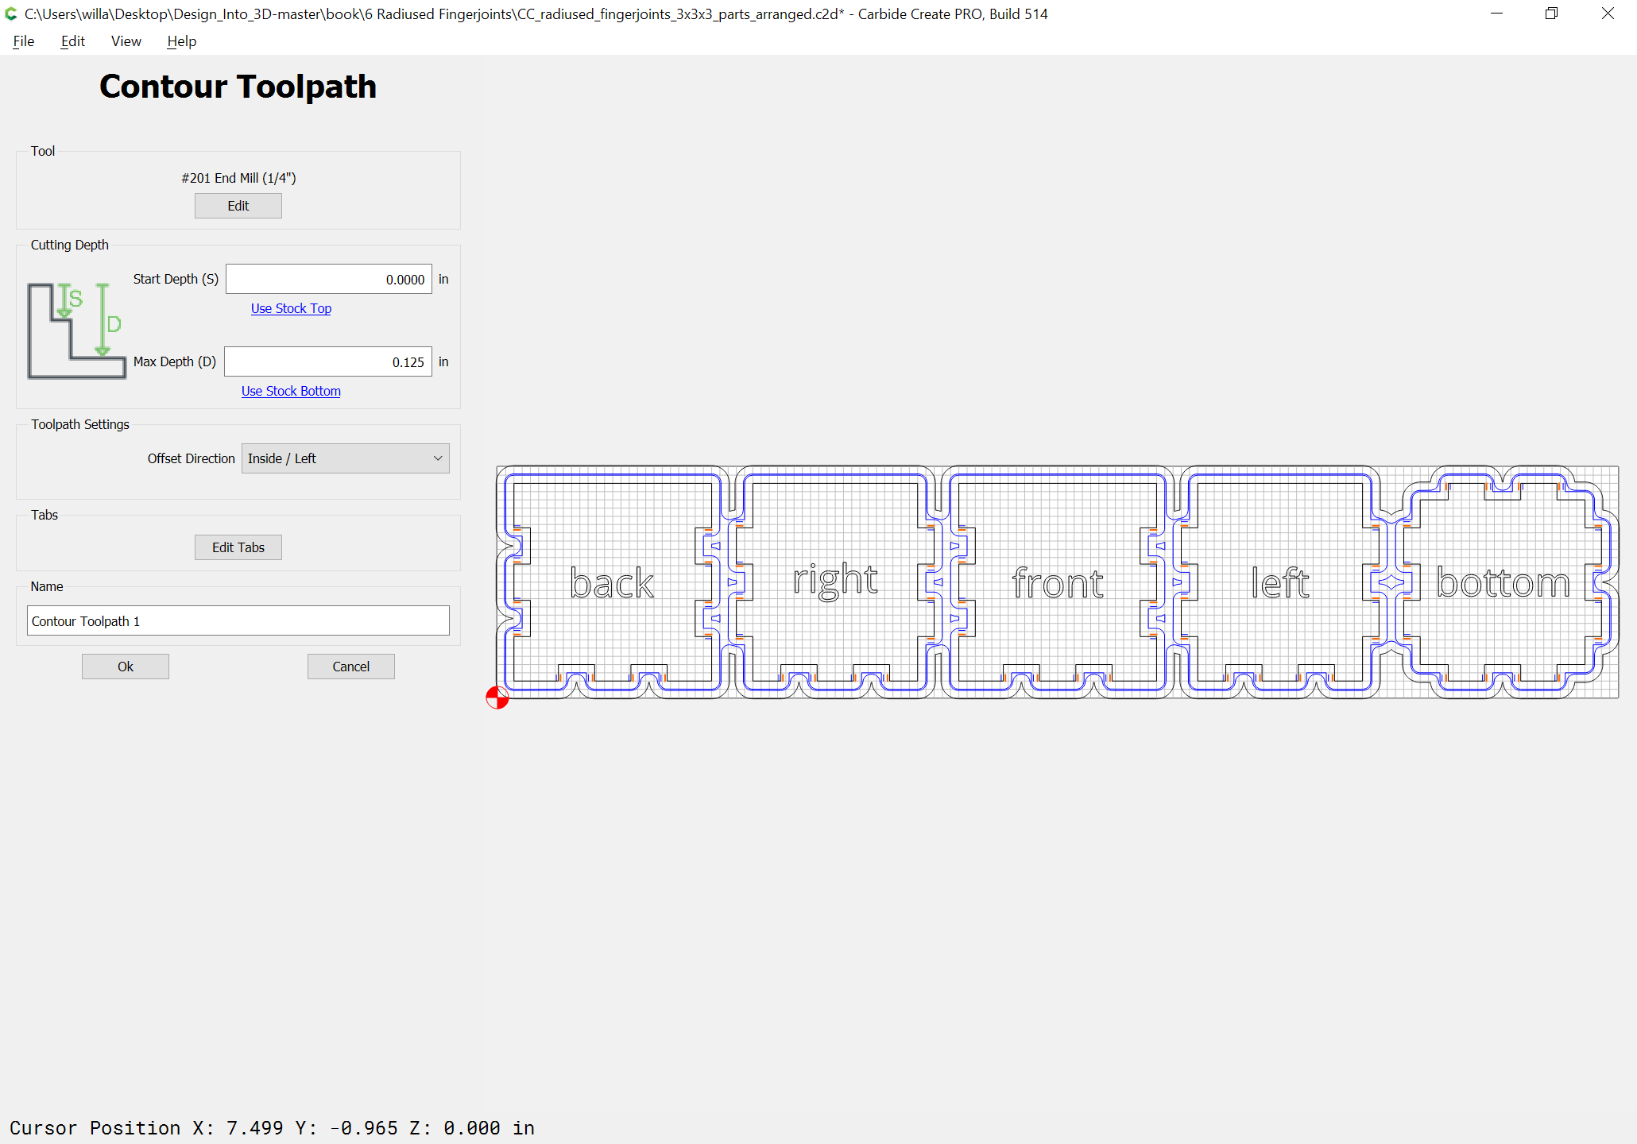
Task: Click the Max Depth input field
Action: point(328,361)
